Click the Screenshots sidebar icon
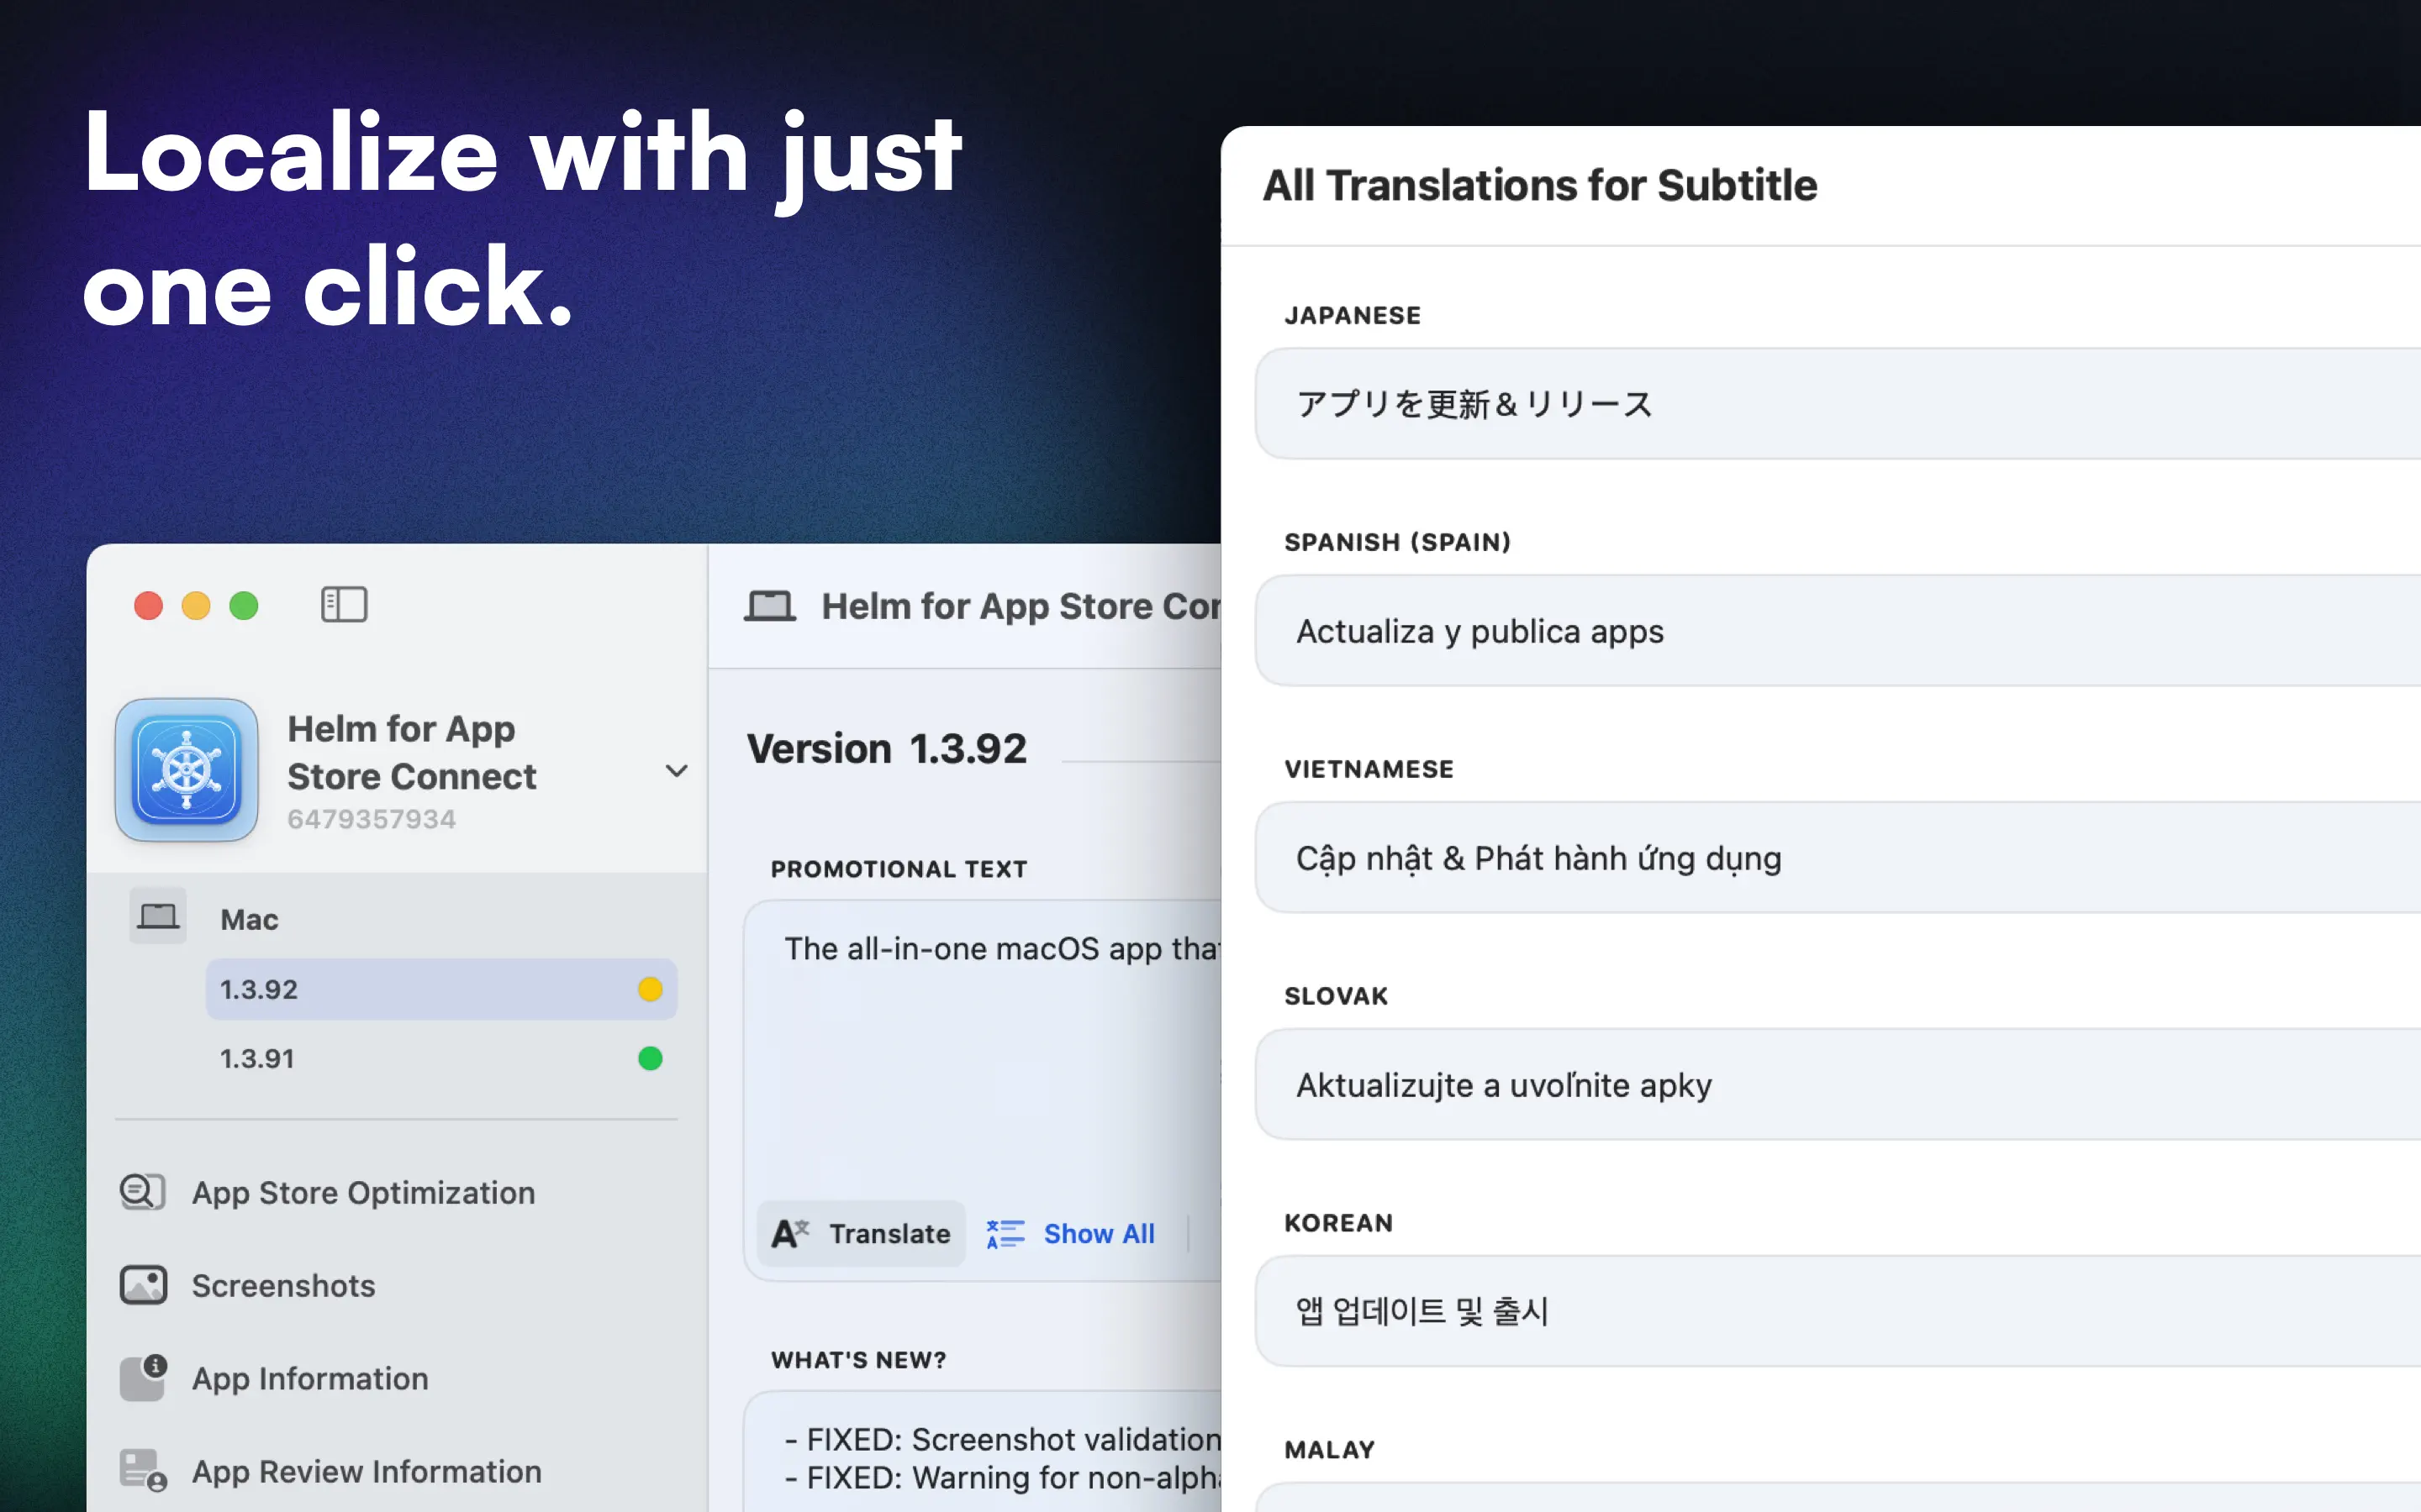 143,1285
